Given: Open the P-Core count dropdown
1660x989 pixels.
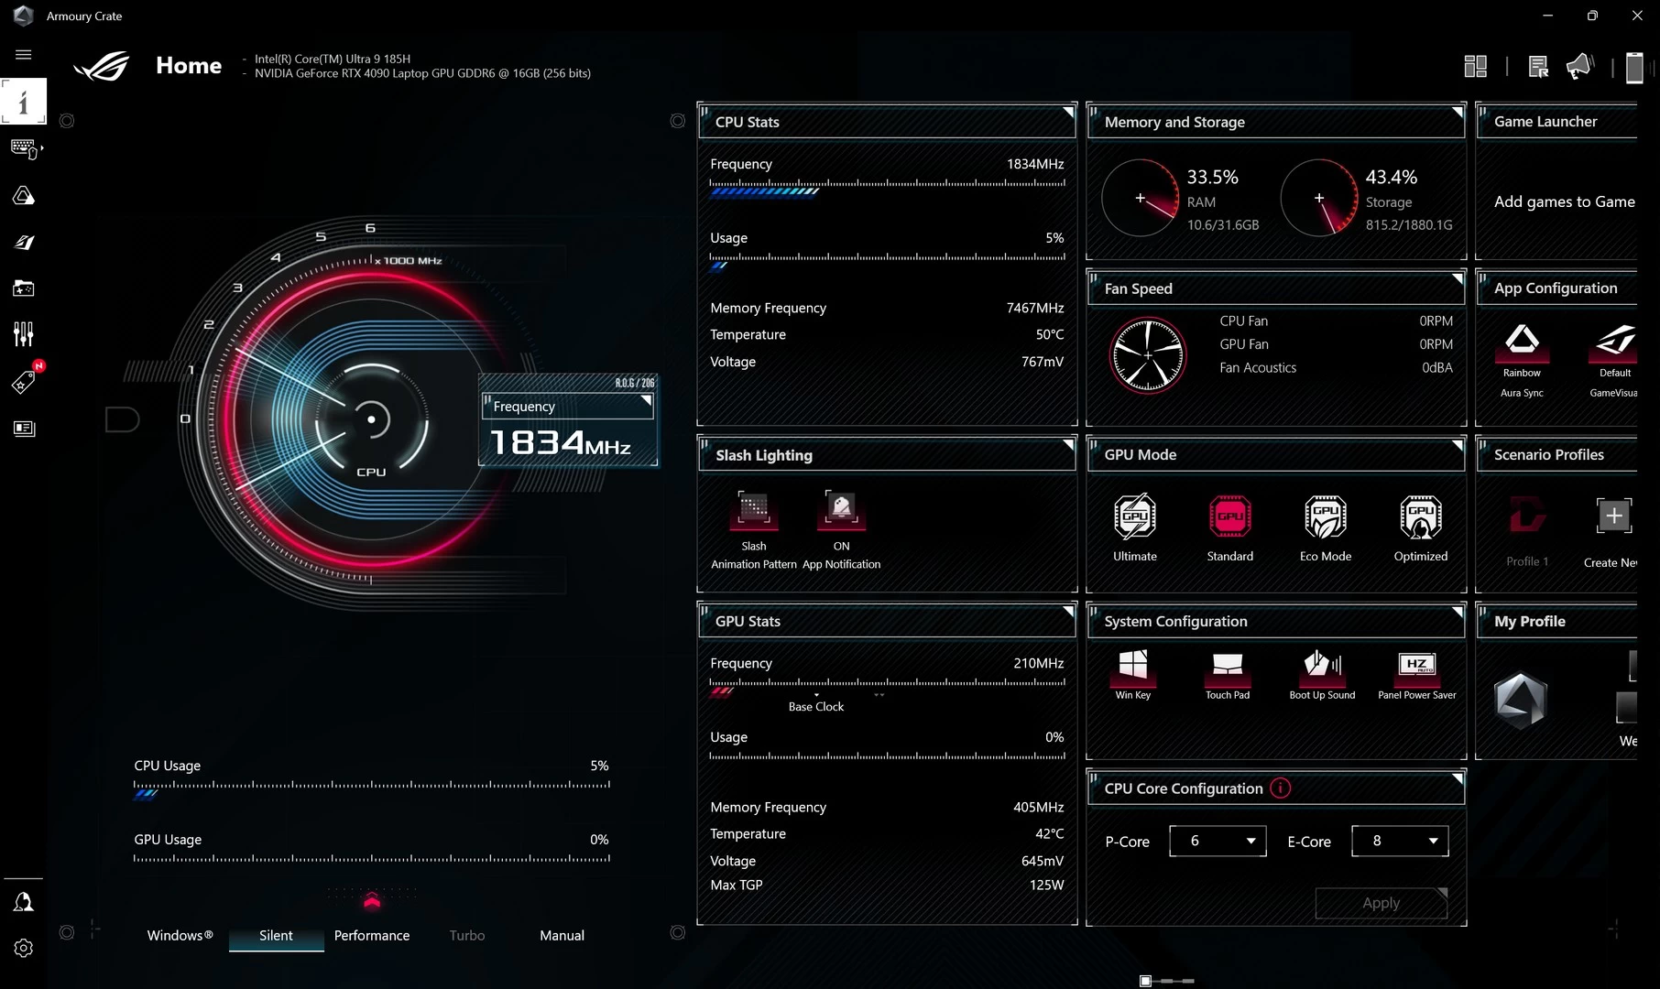Looking at the screenshot, I should coord(1218,841).
